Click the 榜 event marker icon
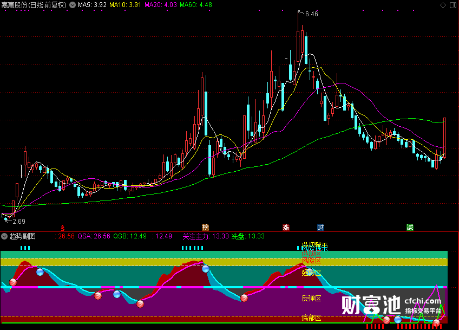The height and width of the screenshot is (330, 459). (x=205, y=227)
